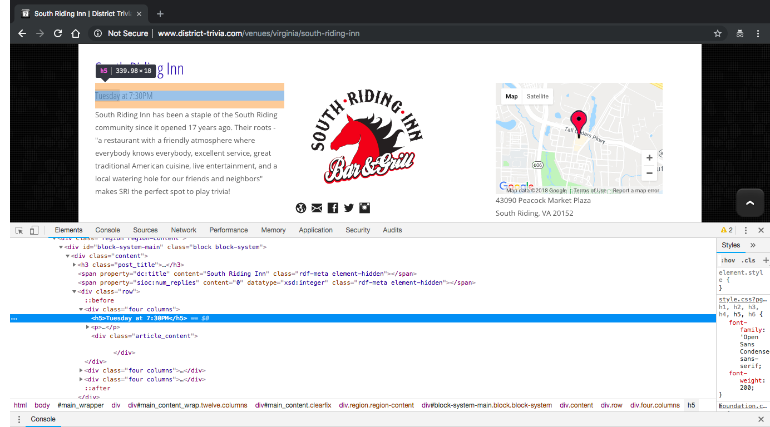Close the South Riding Inn tab
Viewport: 770px width, 427px height.
click(x=139, y=14)
